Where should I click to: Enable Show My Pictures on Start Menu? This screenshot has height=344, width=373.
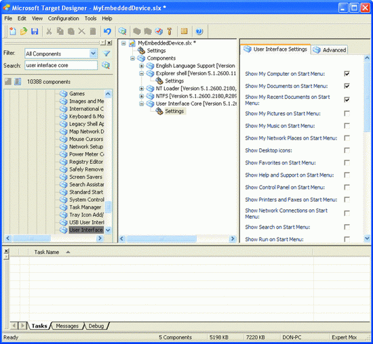(x=347, y=114)
